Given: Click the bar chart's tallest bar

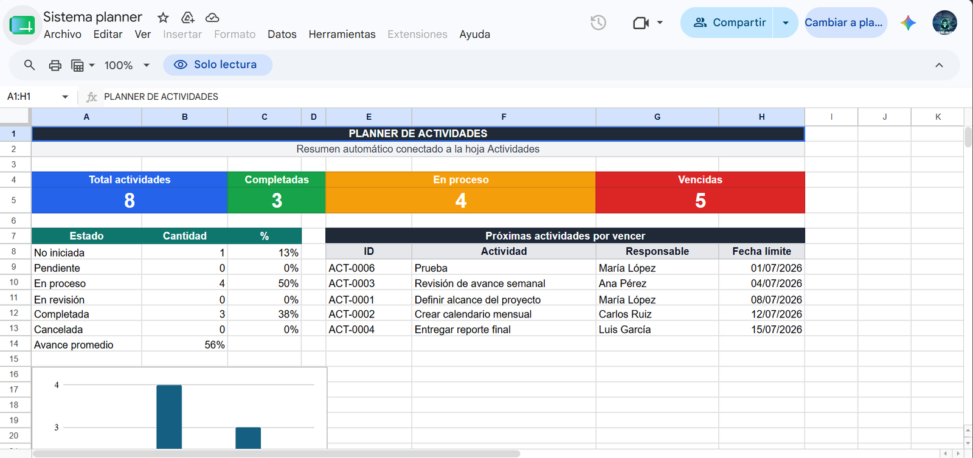Looking at the screenshot, I should click(x=169, y=417).
